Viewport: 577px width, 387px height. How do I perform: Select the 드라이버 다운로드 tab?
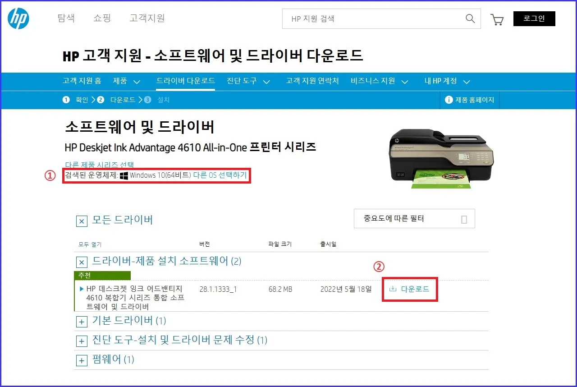pyautogui.click(x=186, y=81)
